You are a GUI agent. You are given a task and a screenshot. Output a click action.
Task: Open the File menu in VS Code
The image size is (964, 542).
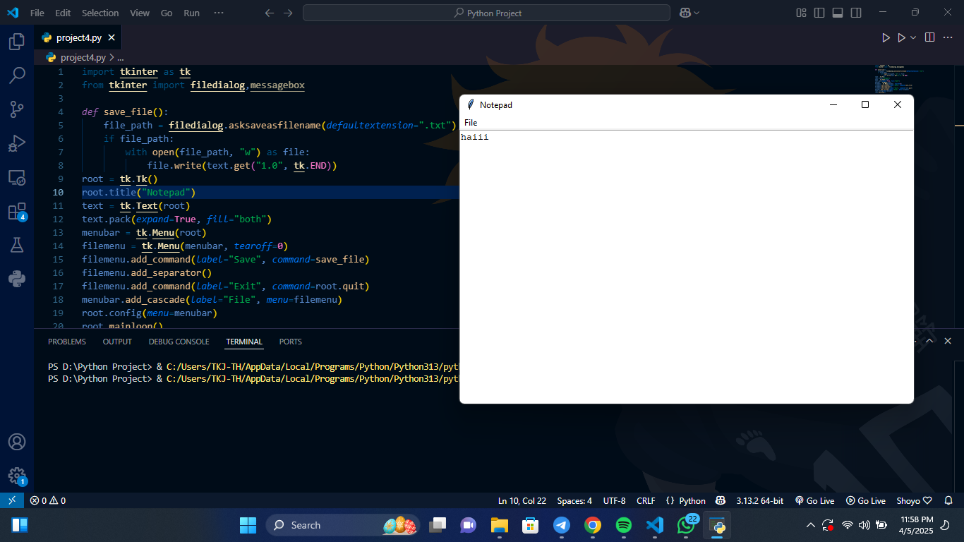click(37, 13)
